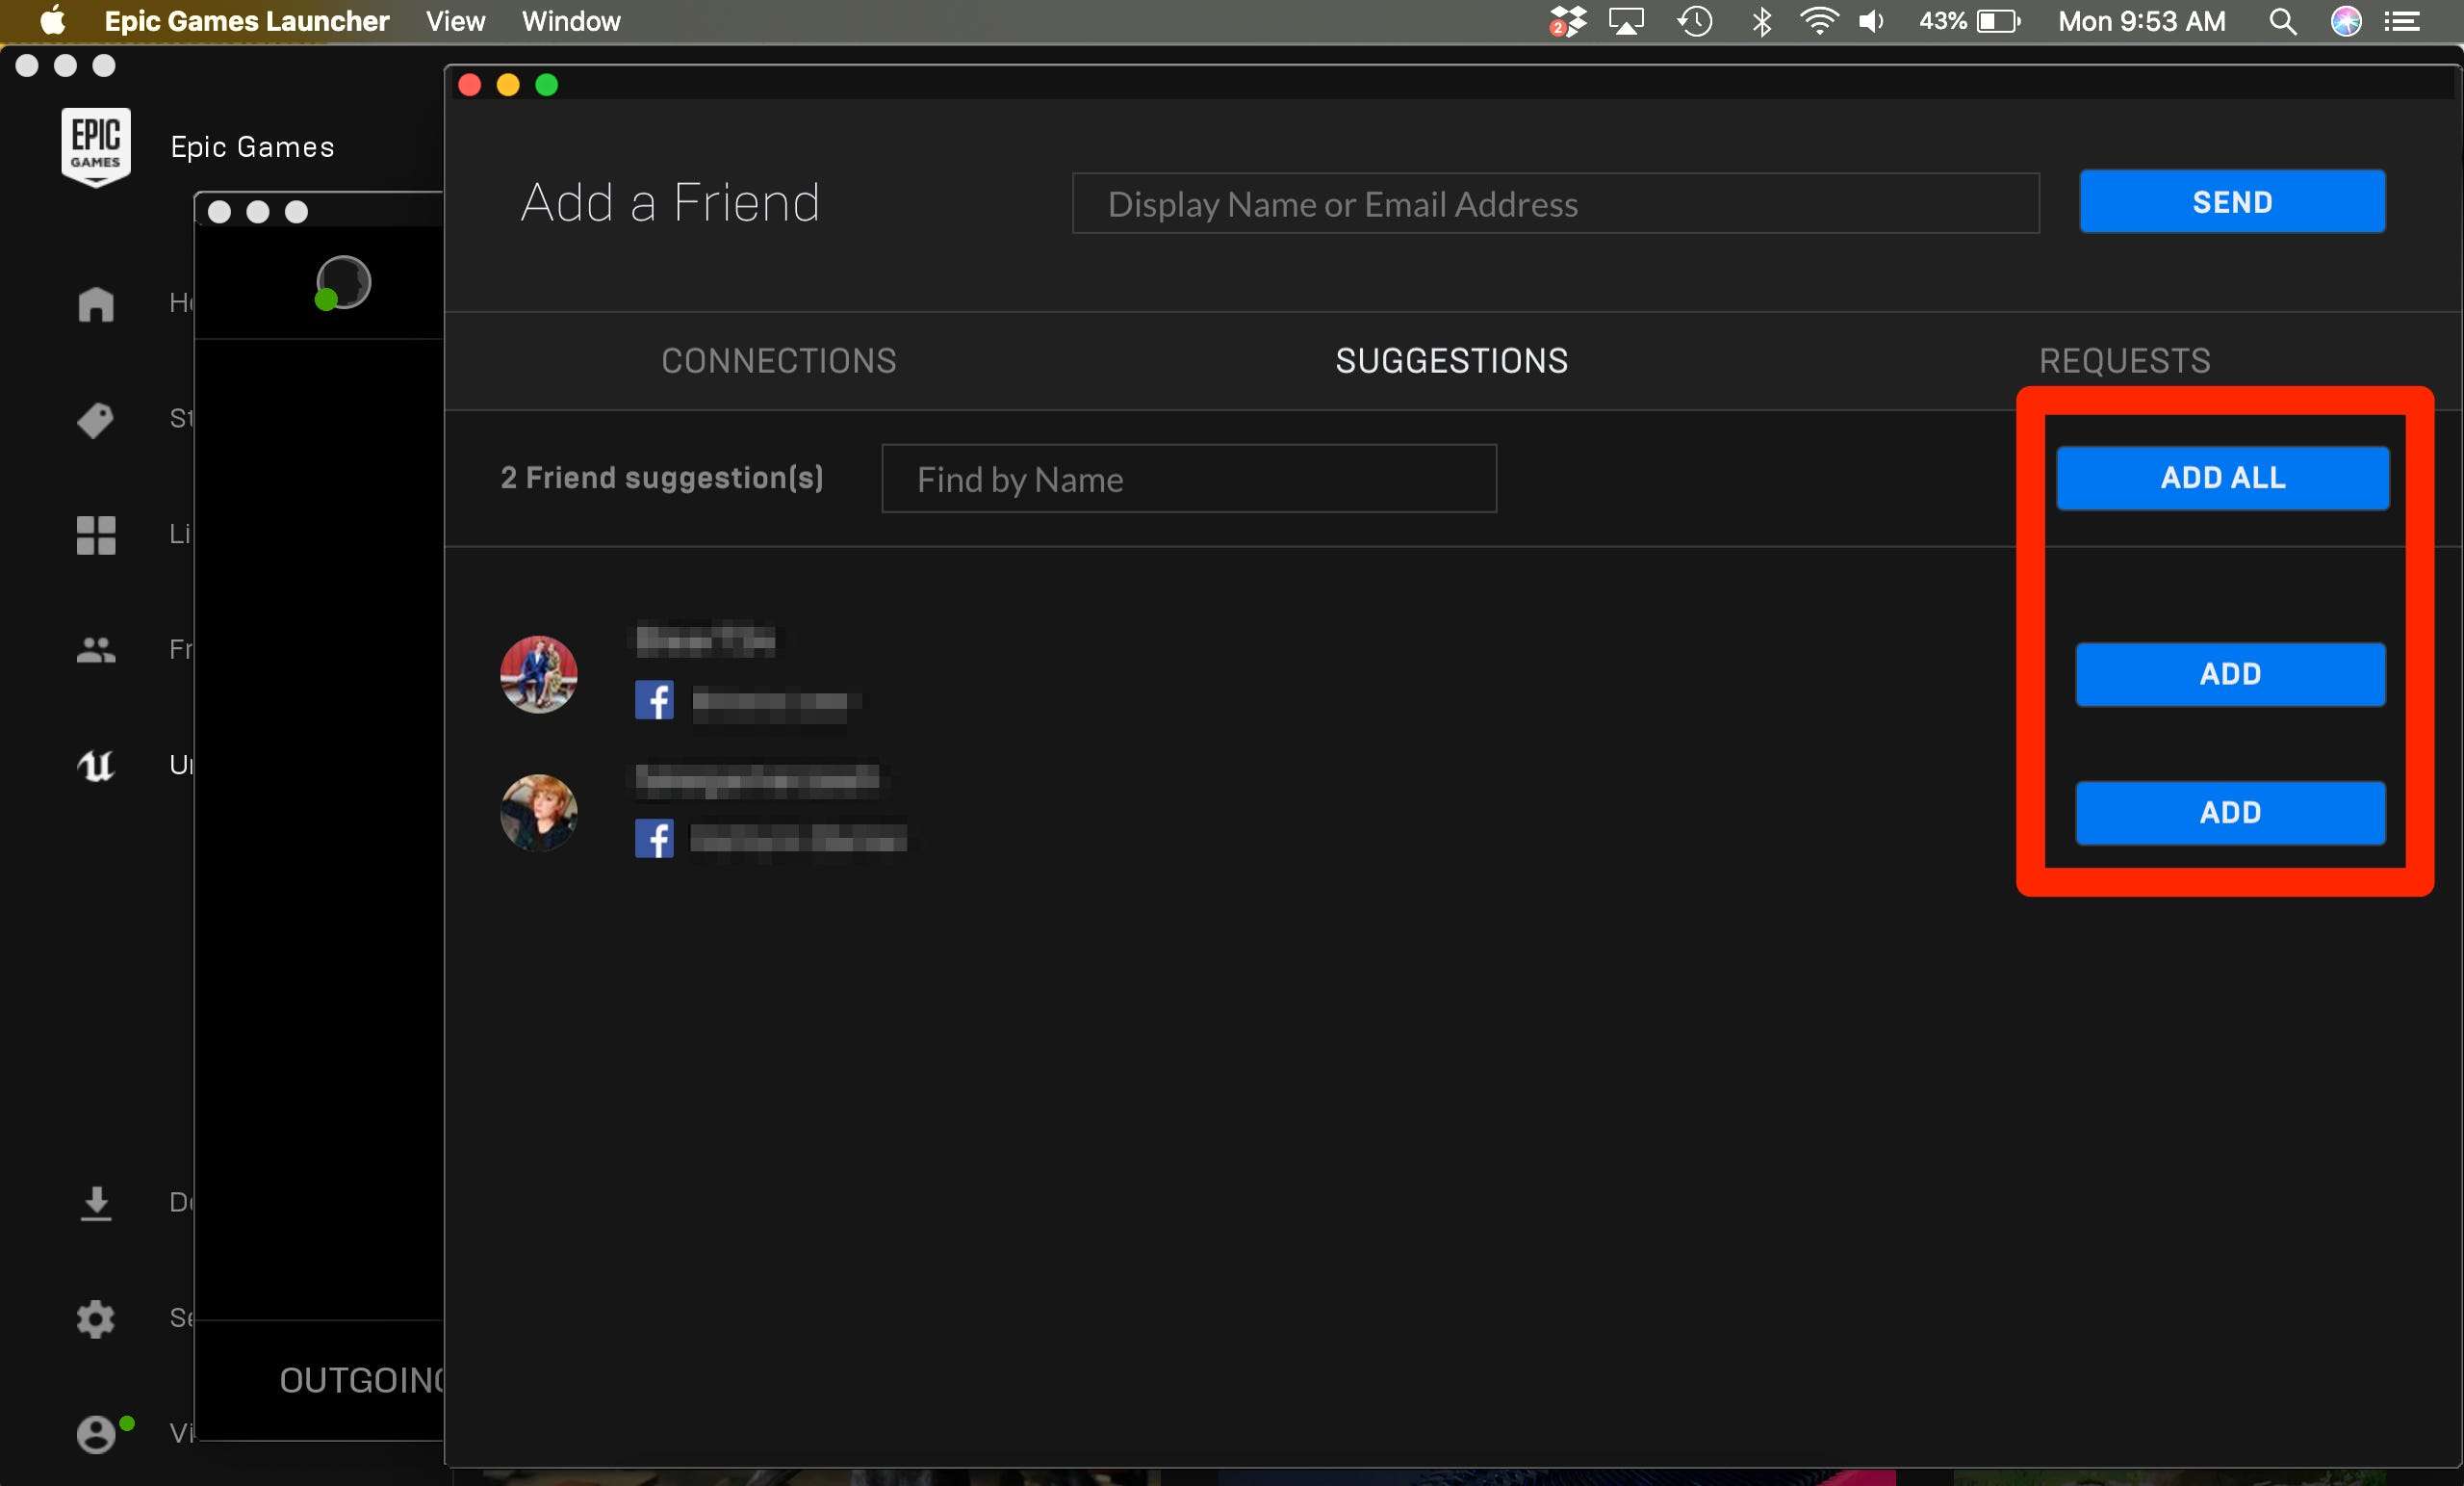Navigate to Library panel icon
Image resolution: width=2464 pixels, height=1486 pixels.
pyautogui.click(x=95, y=534)
